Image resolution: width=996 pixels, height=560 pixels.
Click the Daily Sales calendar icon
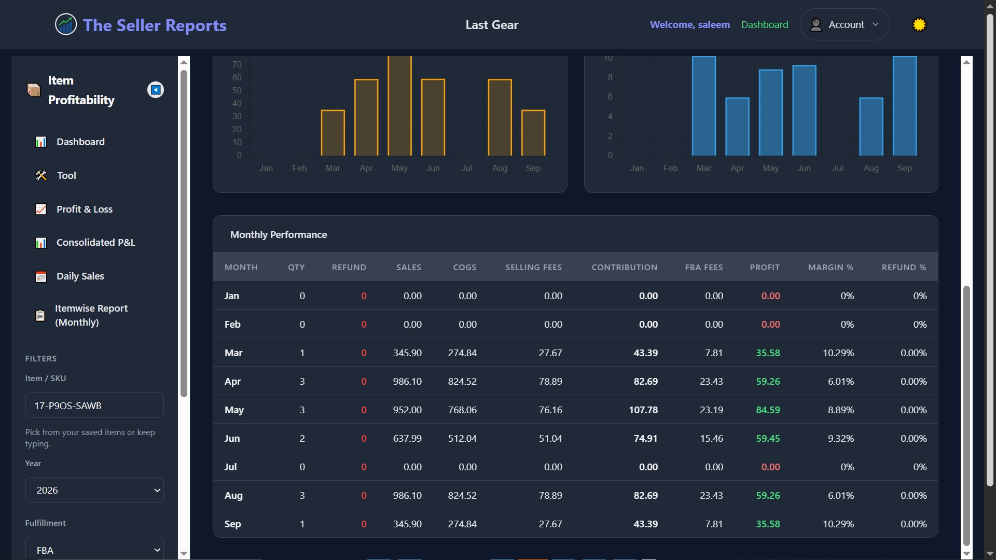click(x=41, y=276)
